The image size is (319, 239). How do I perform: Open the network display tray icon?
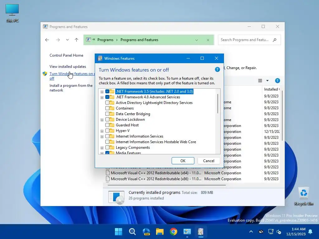271,232
